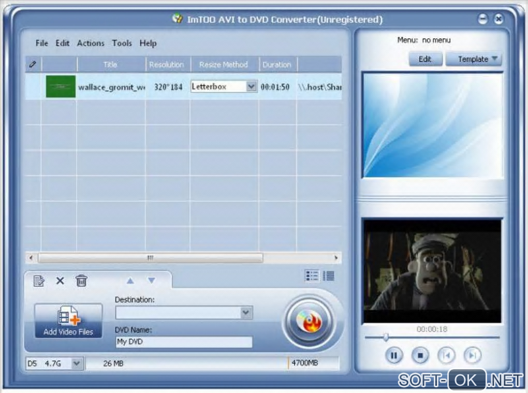
Task: Click the video preview frame
Action: click(x=432, y=271)
